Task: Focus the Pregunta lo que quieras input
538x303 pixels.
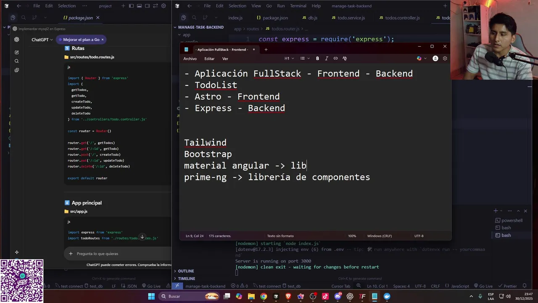Action: coord(118,254)
